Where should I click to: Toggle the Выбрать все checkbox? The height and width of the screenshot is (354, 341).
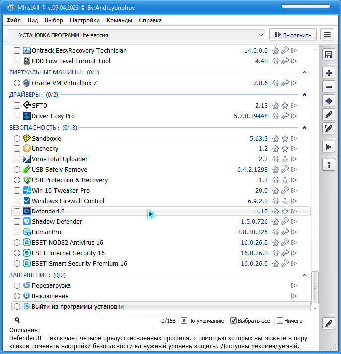(x=234, y=321)
